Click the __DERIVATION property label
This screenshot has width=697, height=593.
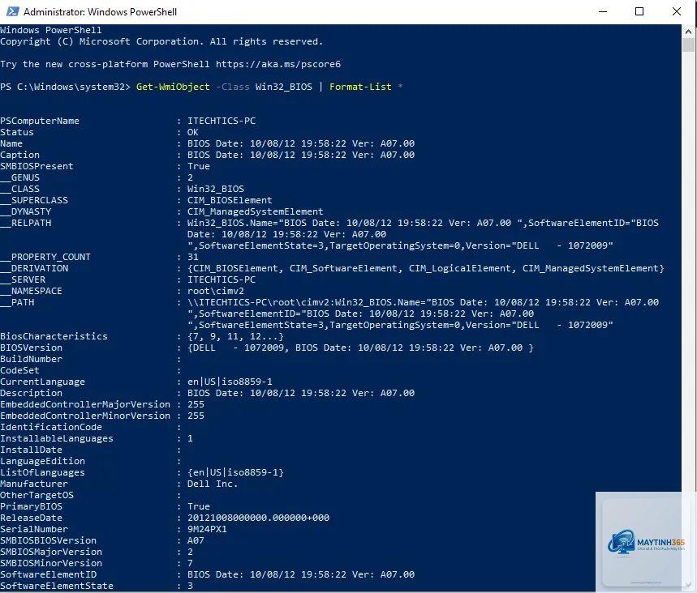click(x=34, y=268)
